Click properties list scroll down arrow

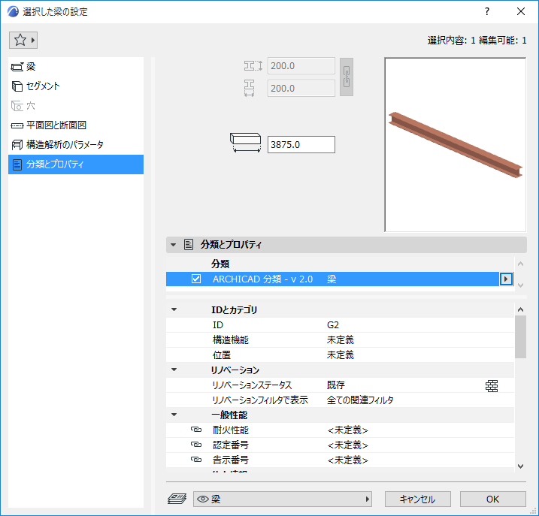click(x=520, y=466)
